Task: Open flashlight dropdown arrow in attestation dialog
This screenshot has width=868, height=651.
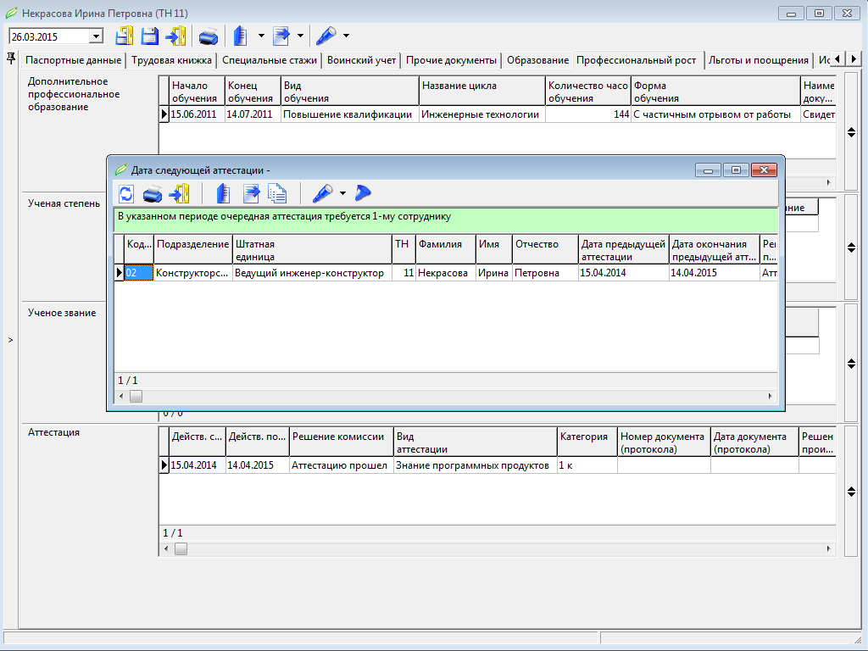Action: coord(342,193)
